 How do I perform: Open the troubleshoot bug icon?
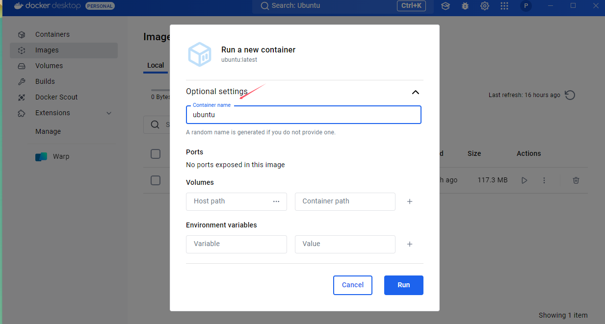coord(465,6)
